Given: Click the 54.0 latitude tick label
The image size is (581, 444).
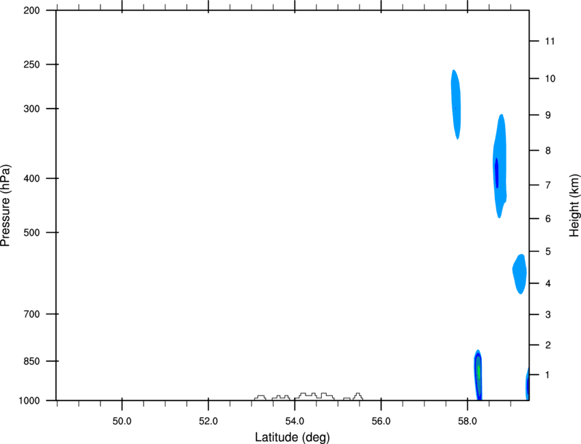Looking at the screenshot, I should click(x=295, y=421).
